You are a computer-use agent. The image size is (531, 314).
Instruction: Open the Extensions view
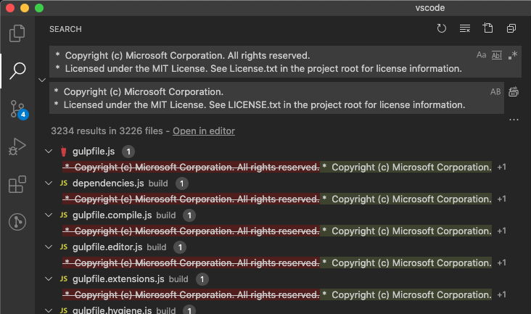click(17, 184)
